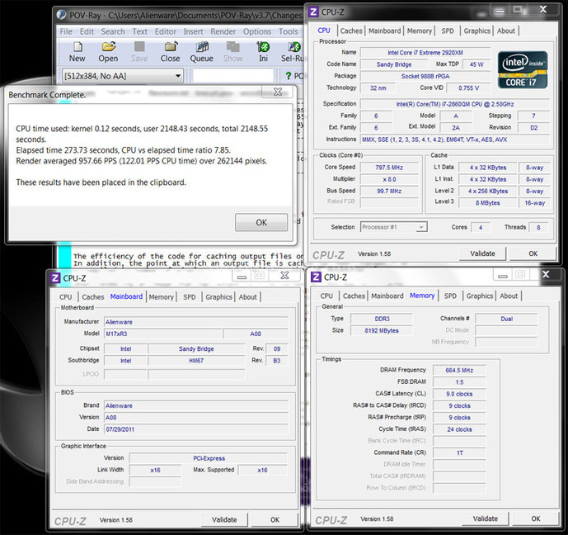Switch to SPD tab in top-right CPU-Z window
This screenshot has width=568, height=535.
[448, 31]
